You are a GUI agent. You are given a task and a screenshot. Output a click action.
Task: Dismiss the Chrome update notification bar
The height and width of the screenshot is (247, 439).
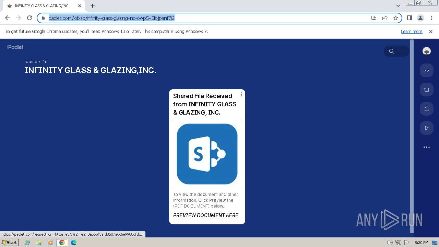tap(431, 32)
